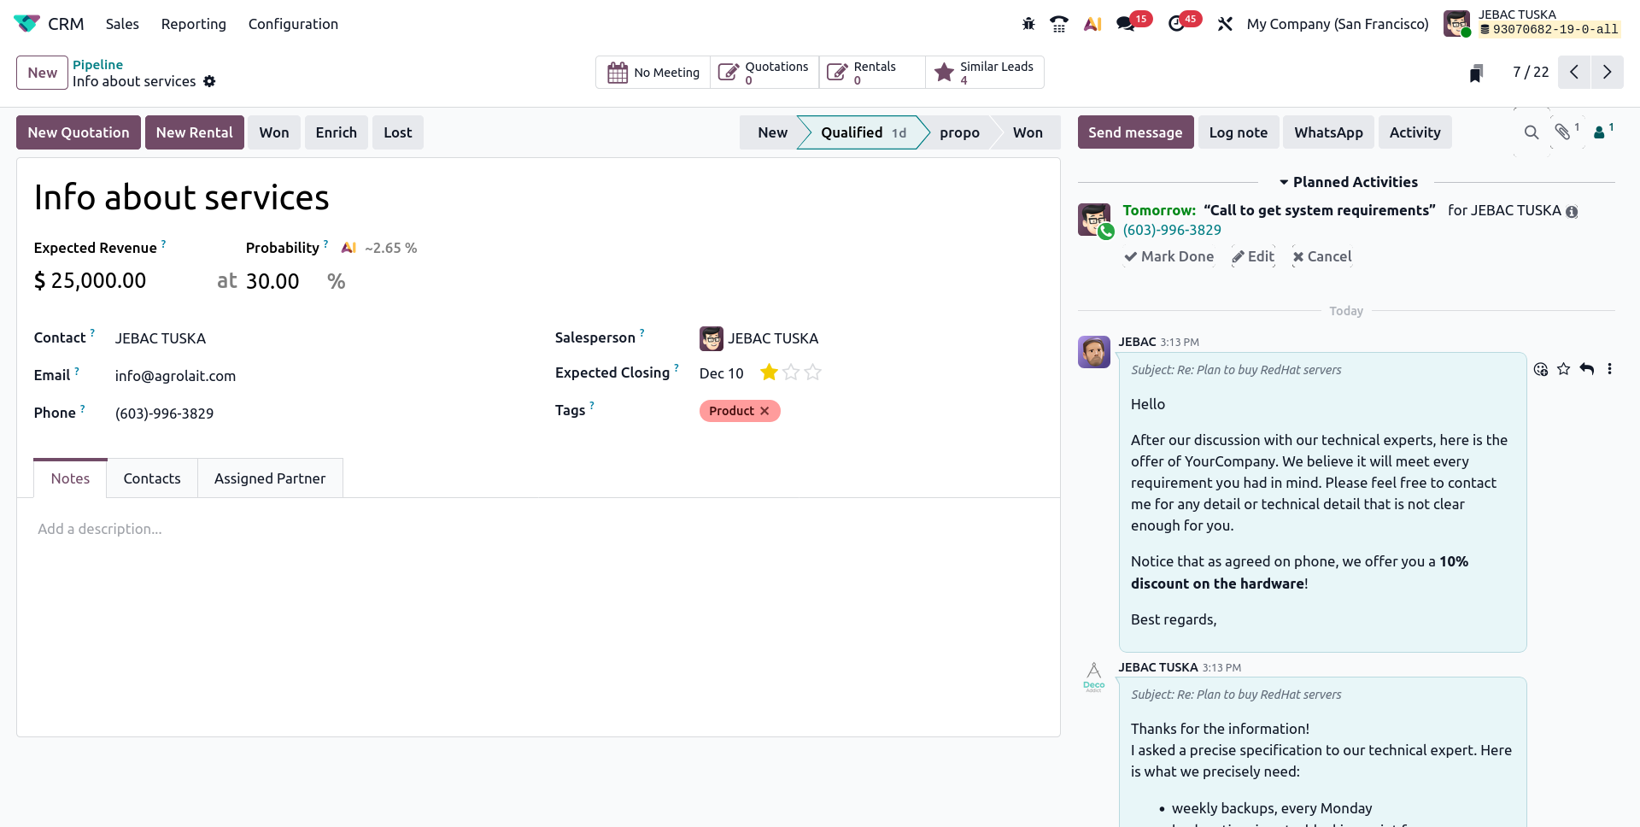Mark the planned call activity as done
The image size is (1640, 827).
(1168, 256)
